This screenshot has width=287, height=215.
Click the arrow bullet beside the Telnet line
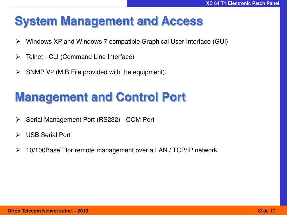click(x=18, y=57)
